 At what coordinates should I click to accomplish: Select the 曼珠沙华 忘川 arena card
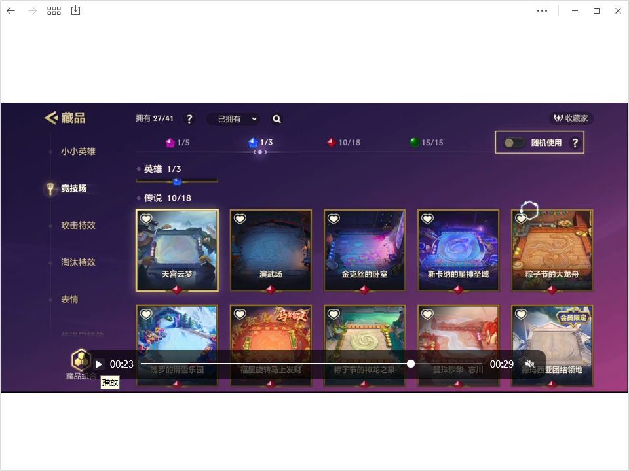coord(459,345)
